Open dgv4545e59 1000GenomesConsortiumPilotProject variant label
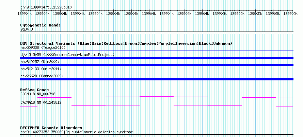 [67, 55]
